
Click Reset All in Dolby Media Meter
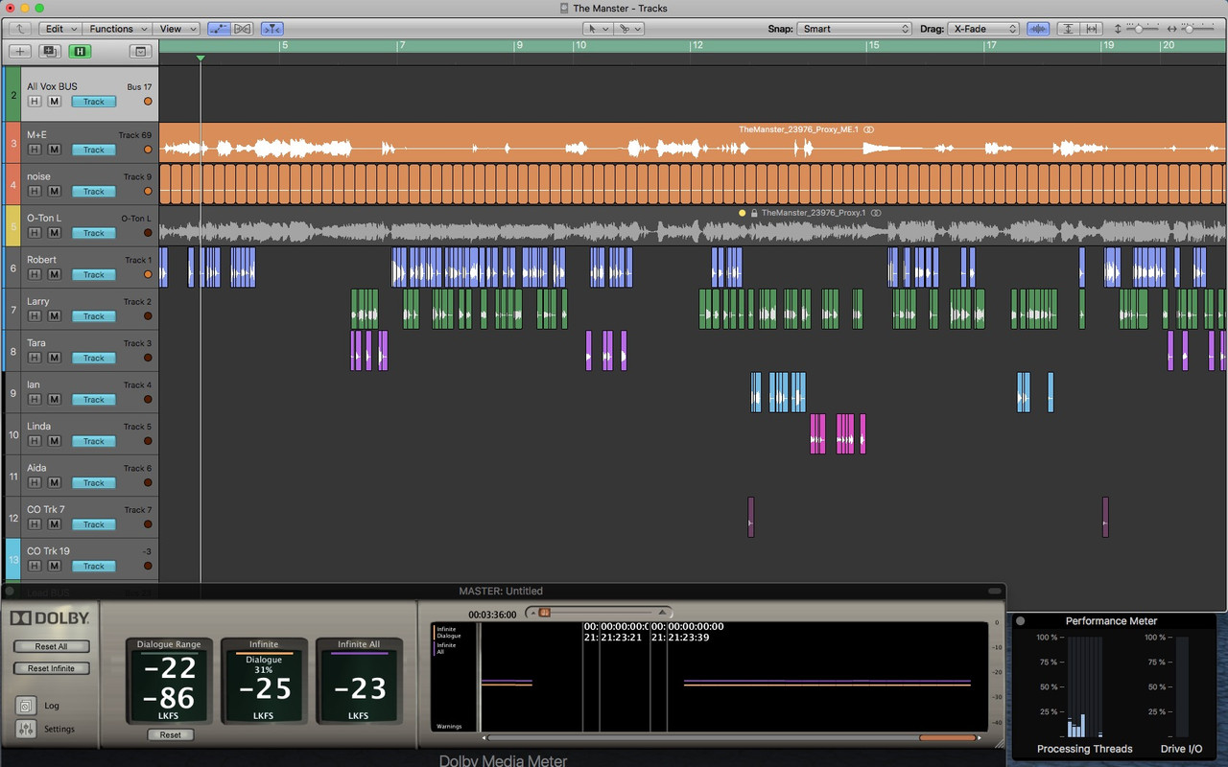(x=51, y=646)
